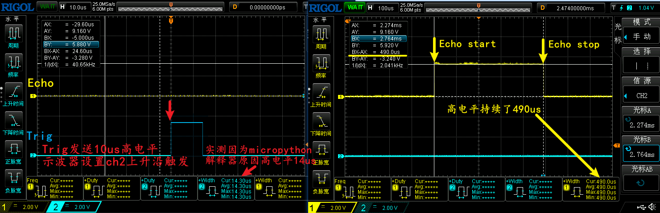Click memory waveform overview bar on right scope
The height and width of the screenshot is (213, 660).
point(479,8)
